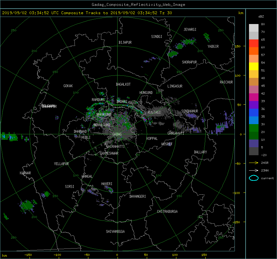The width and height of the screenshot is (277, 259).
Task: Click the RAICHUR city label
Action: (x=226, y=82)
